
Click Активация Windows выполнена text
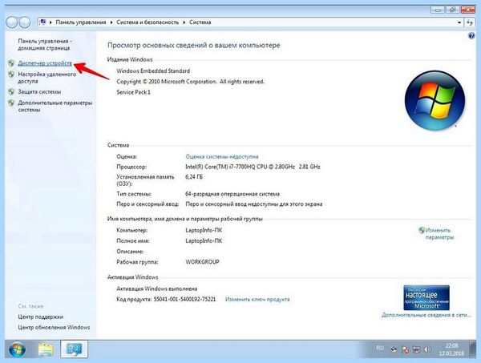(x=157, y=288)
